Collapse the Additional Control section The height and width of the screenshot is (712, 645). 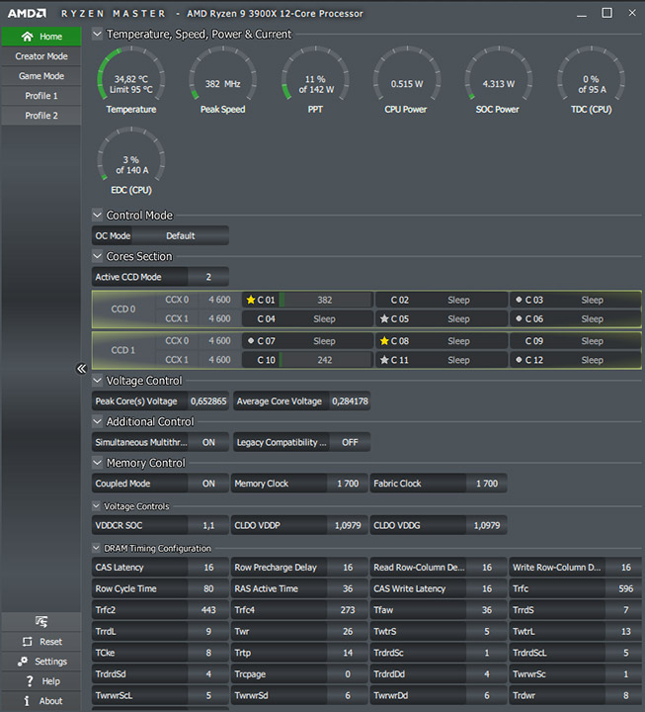(97, 421)
